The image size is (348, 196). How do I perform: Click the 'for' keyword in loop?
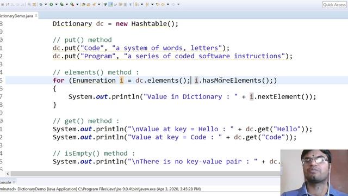pos(59,81)
